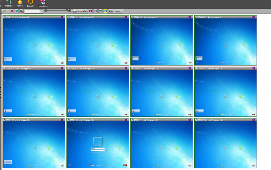Click the Windows logo icon on ICT14-PC28

pyautogui.click(x=254, y=69)
